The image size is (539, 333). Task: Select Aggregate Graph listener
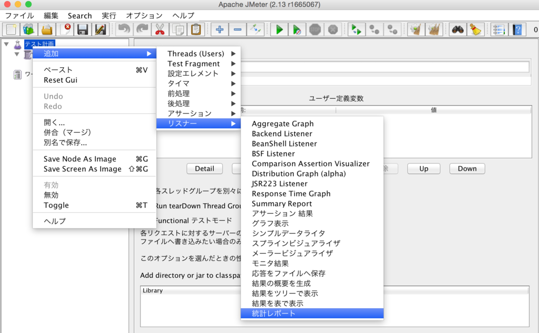coord(312,123)
